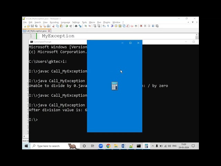The width and height of the screenshot is (221, 166).
Task: Click the Windows Start button
Action: pyautogui.click(x=26, y=146)
